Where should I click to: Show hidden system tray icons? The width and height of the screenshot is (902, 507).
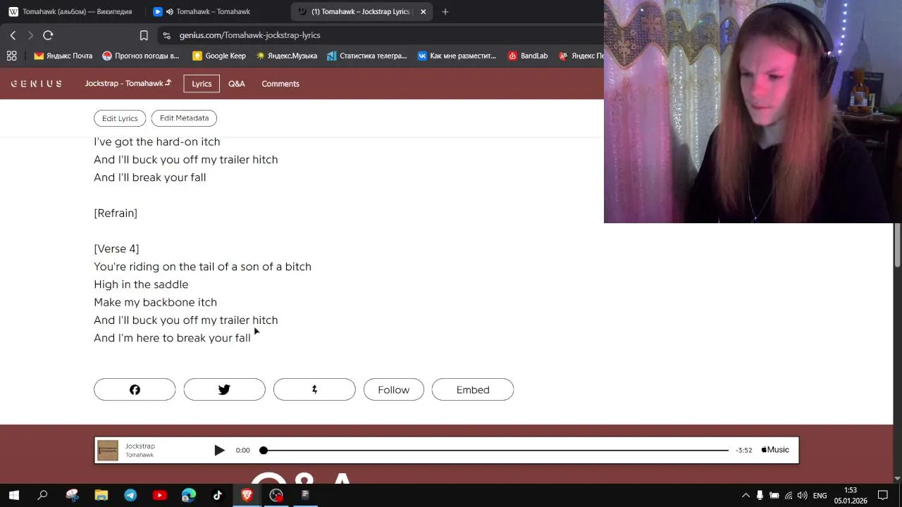pyautogui.click(x=746, y=495)
